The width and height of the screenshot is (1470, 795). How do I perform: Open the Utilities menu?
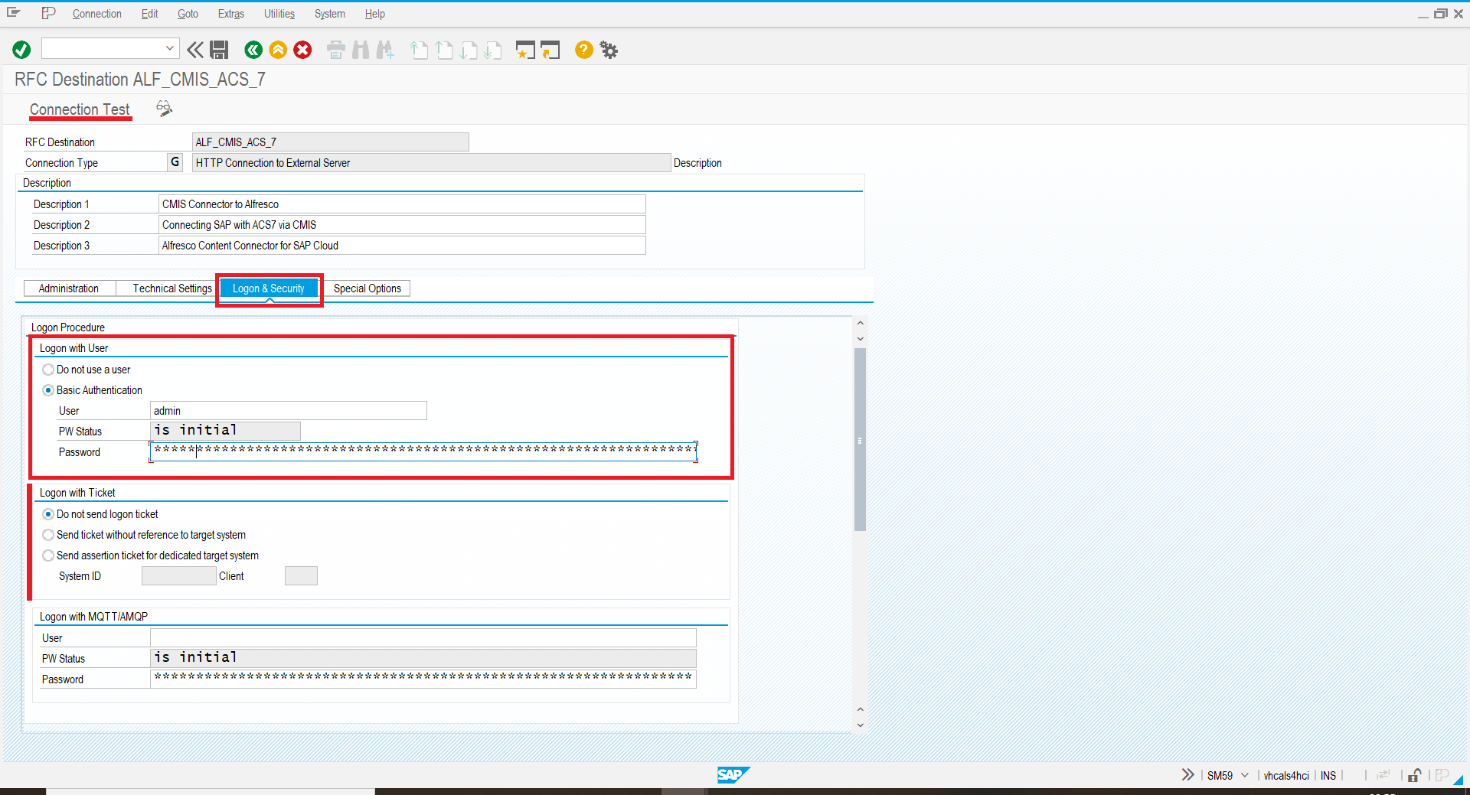click(x=279, y=14)
